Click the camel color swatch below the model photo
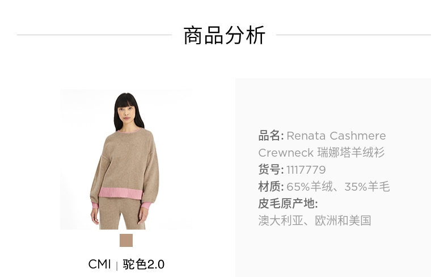The height and width of the screenshot is (277, 448). click(x=126, y=240)
